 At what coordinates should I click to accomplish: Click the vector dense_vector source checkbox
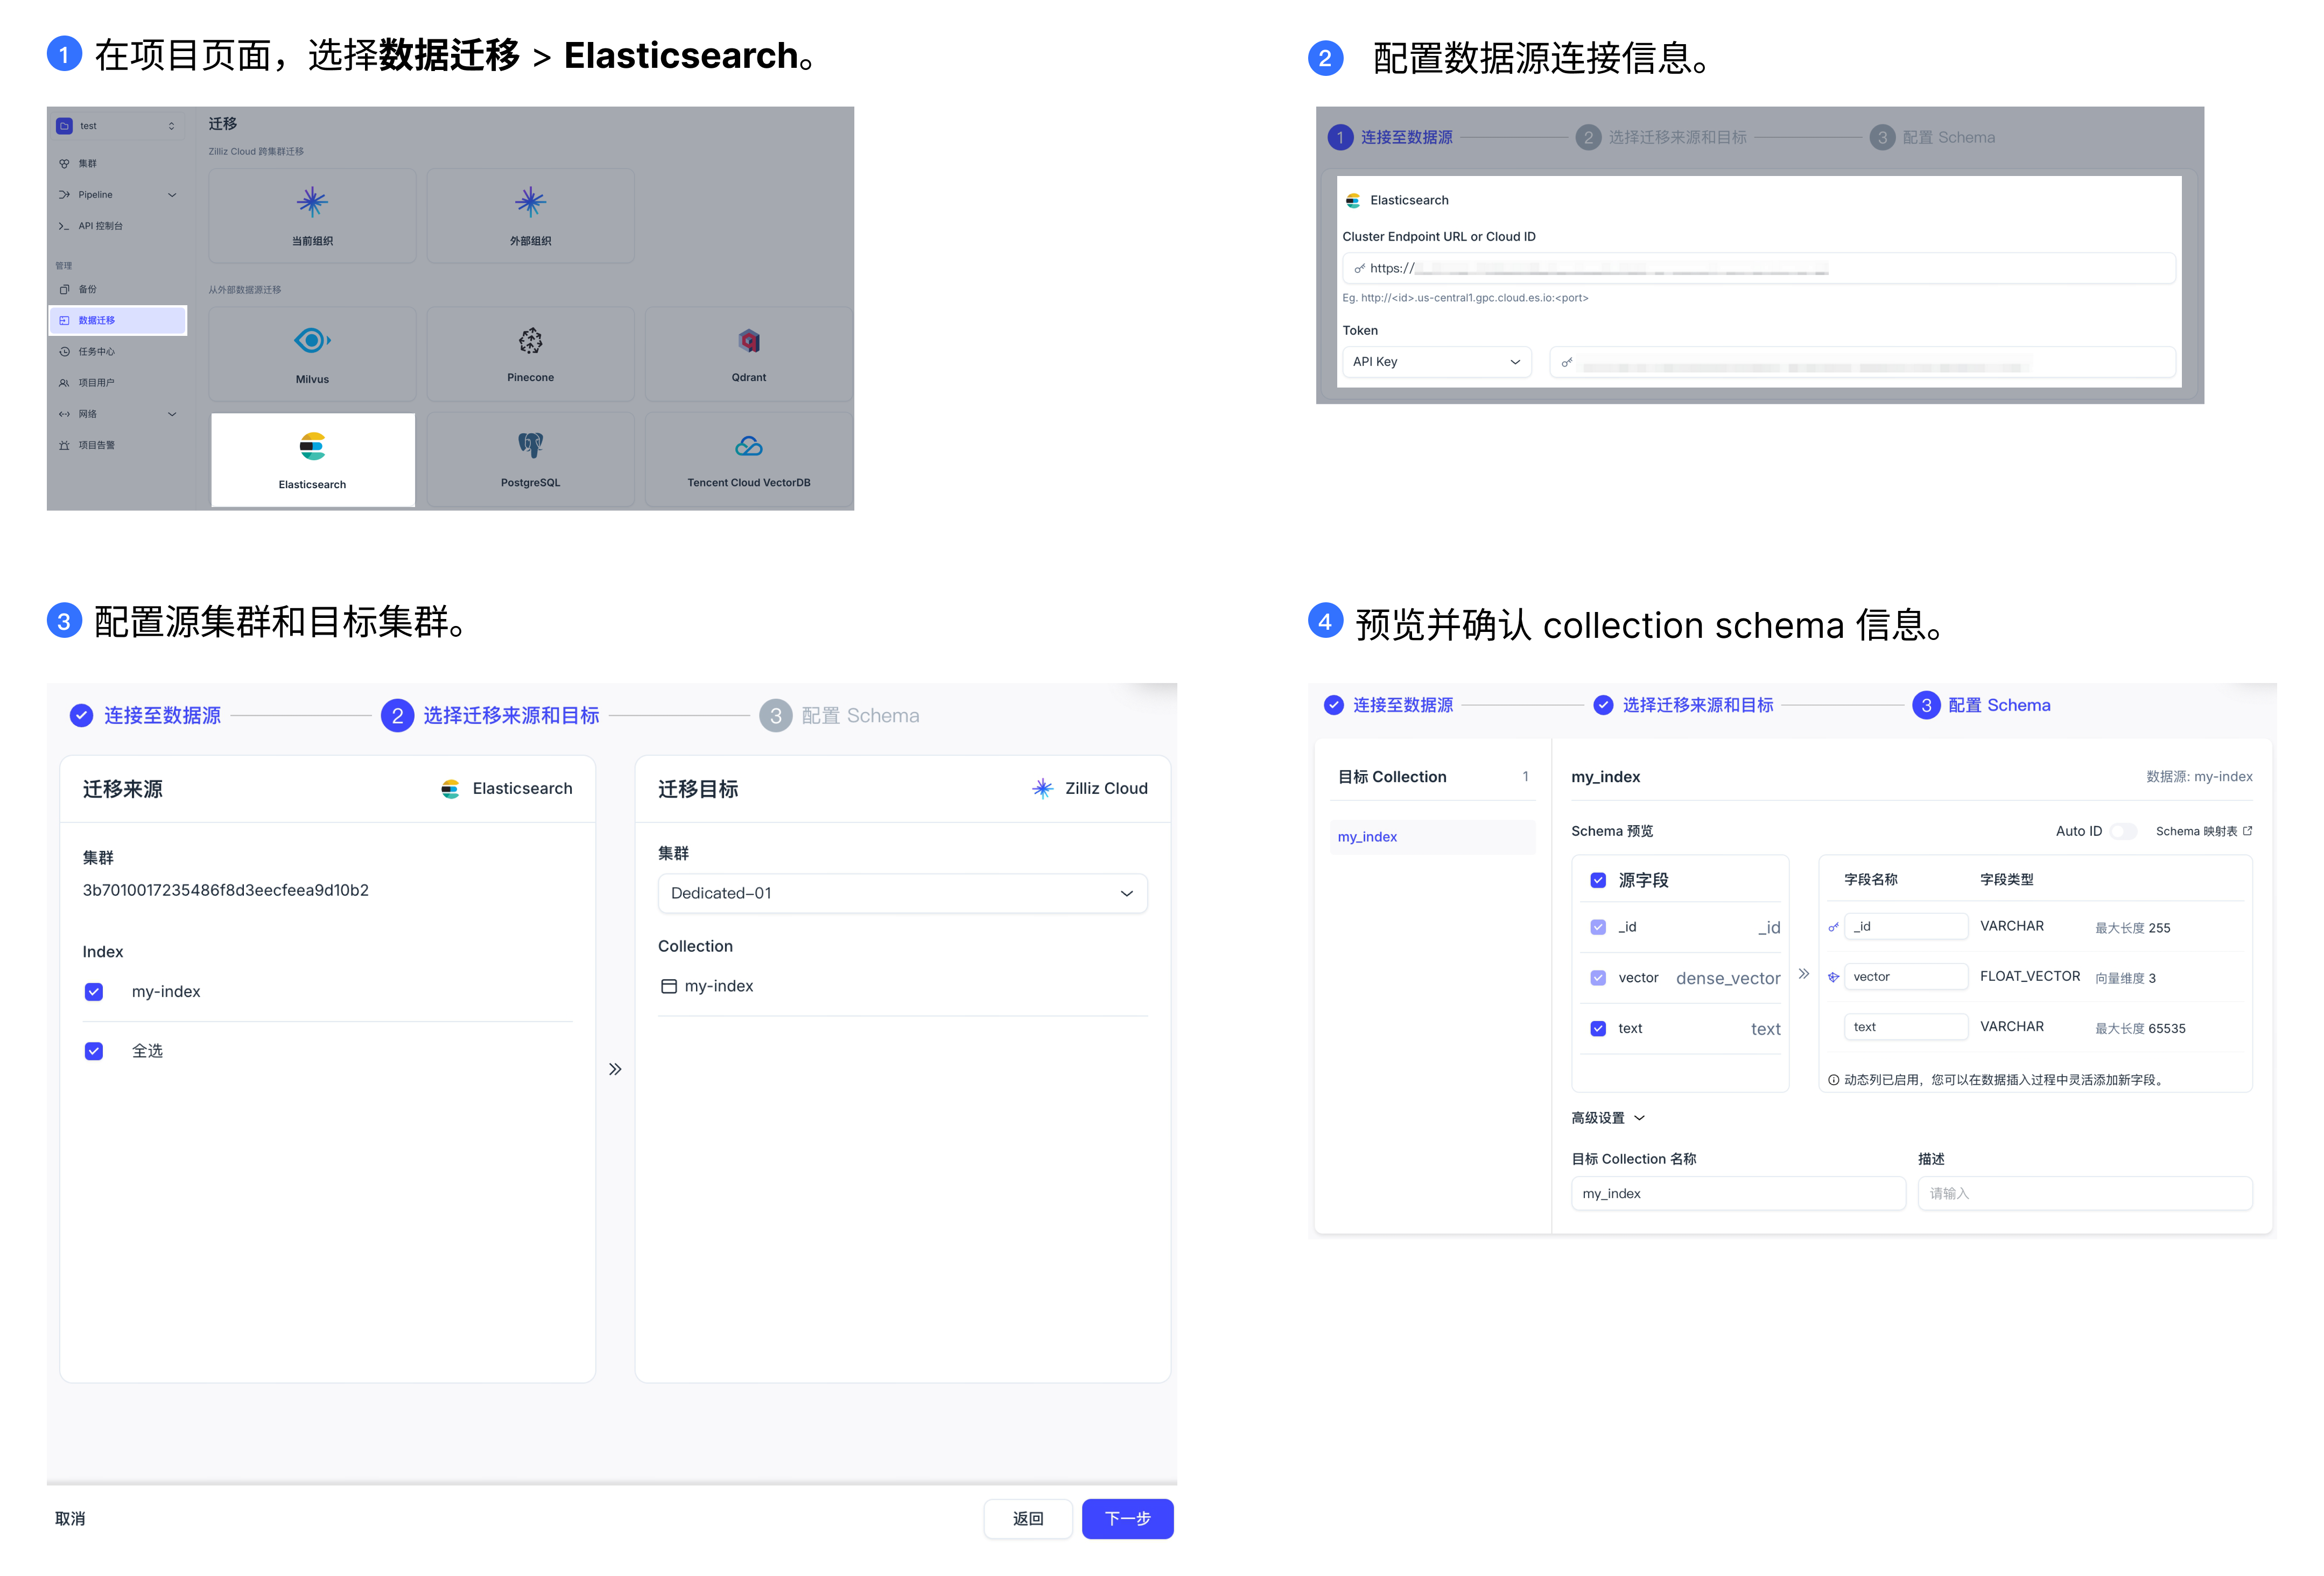point(1598,978)
